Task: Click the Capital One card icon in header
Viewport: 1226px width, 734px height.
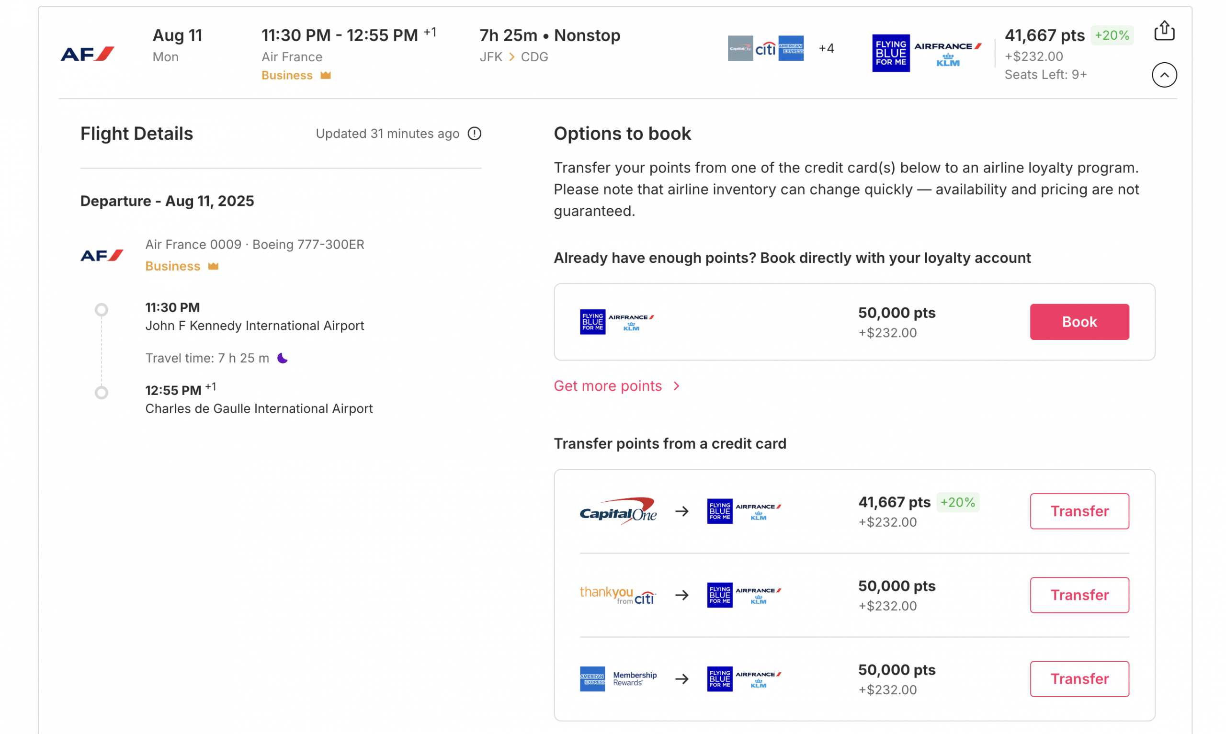Action: coord(740,48)
